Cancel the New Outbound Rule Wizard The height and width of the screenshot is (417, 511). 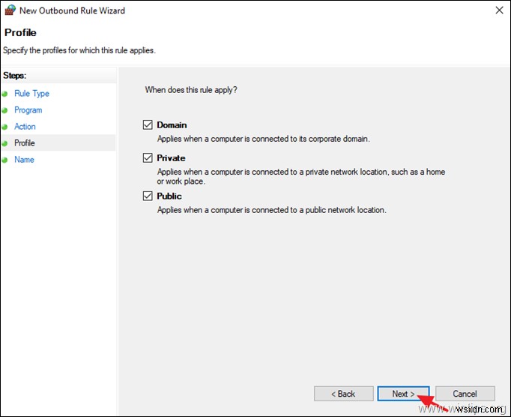[x=465, y=394]
